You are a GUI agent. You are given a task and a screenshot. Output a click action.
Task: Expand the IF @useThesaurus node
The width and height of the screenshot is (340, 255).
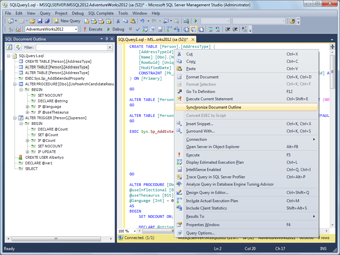tap(27, 112)
